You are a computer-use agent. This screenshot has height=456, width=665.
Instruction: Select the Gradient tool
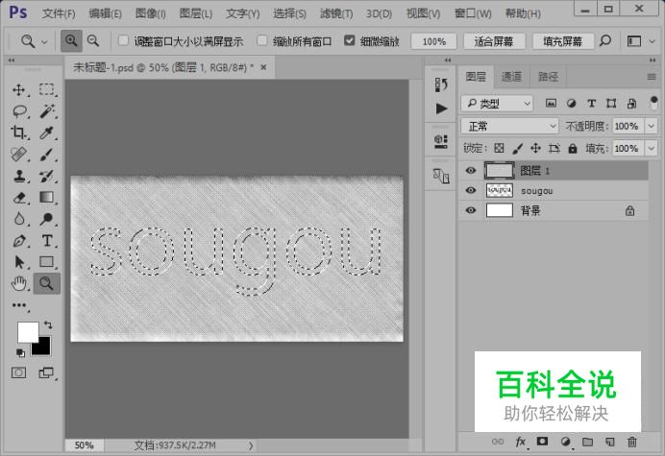47,198
